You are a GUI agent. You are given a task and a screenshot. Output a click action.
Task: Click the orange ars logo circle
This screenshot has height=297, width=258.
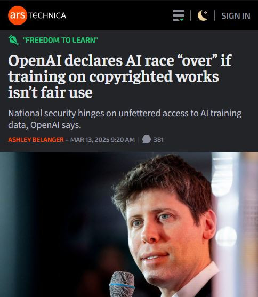[x=18, y=15]
